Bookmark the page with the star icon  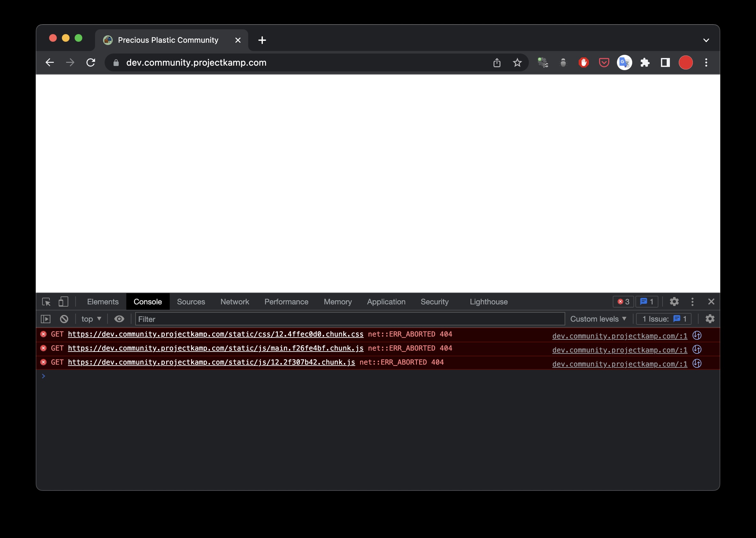[x=517, y=62]
